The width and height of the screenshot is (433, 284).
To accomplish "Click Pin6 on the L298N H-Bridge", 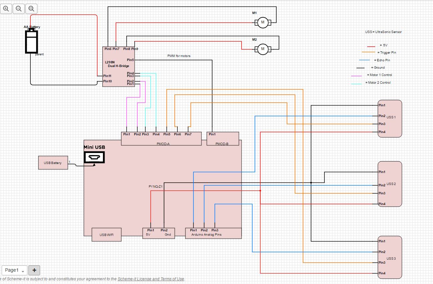I will click(x=108, y=49).
